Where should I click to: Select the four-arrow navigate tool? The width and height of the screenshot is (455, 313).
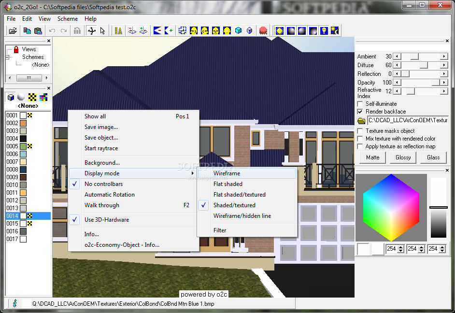pos(92,30)
